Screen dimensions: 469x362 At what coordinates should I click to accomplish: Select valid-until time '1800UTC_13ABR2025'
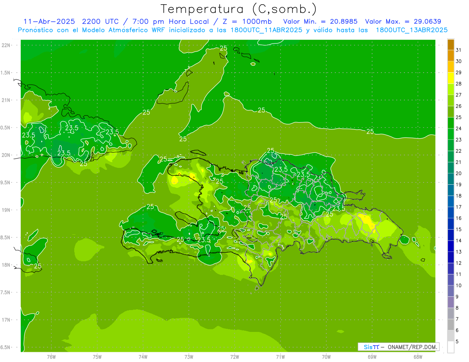[x=412, y=30]
